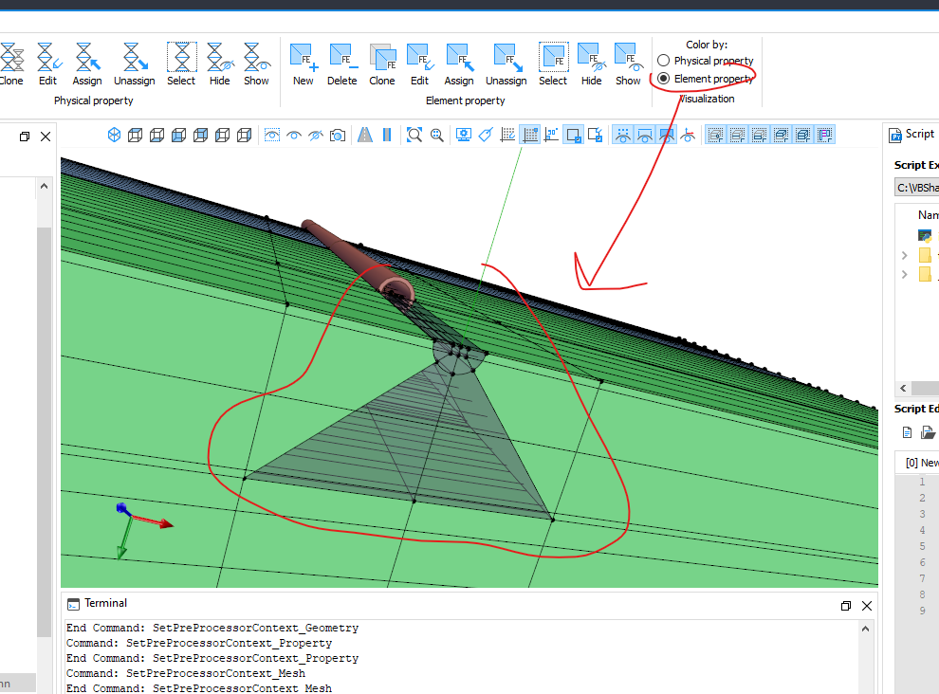Switch to the isometric view icon

[114, 136]
